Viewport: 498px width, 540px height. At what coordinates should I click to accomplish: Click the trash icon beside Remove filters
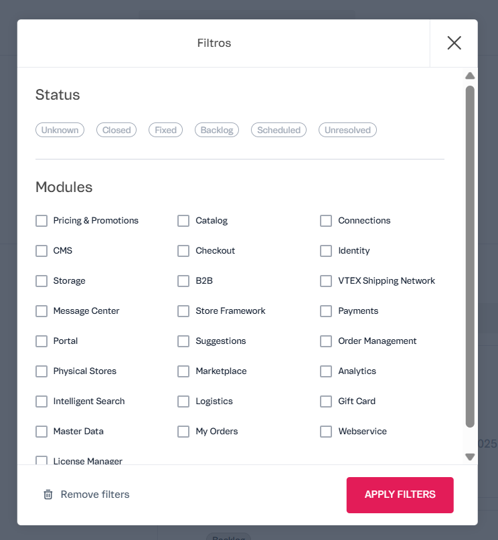(x=48, y=494)
